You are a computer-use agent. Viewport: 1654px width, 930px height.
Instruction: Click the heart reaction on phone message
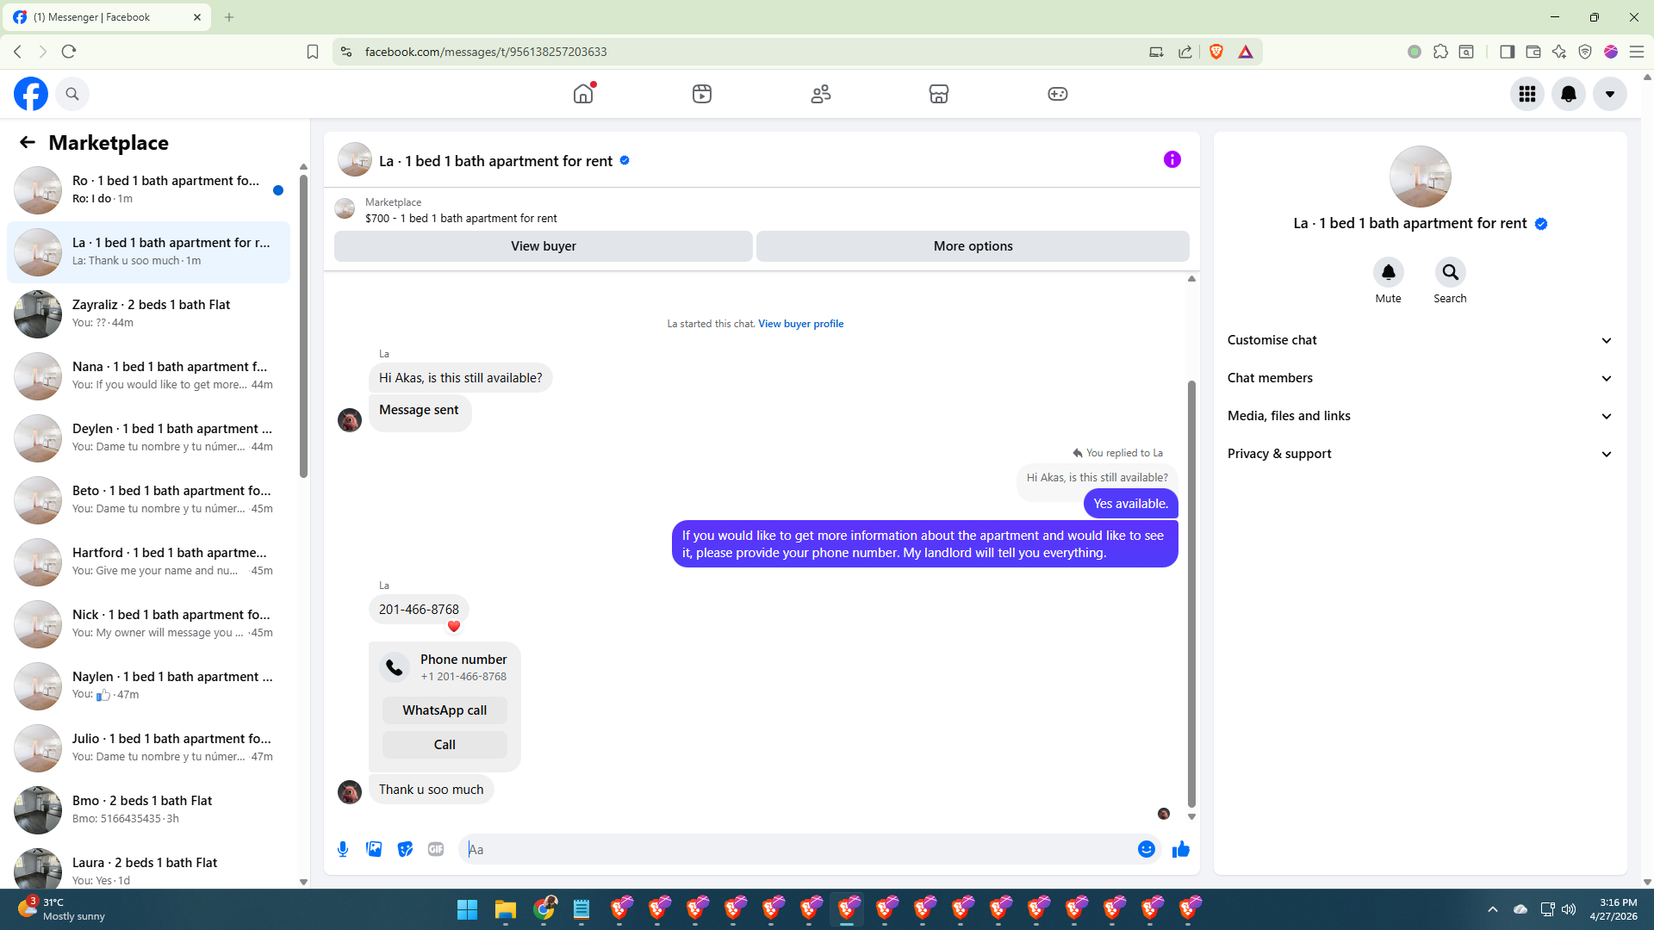click(x=454, y=627)
